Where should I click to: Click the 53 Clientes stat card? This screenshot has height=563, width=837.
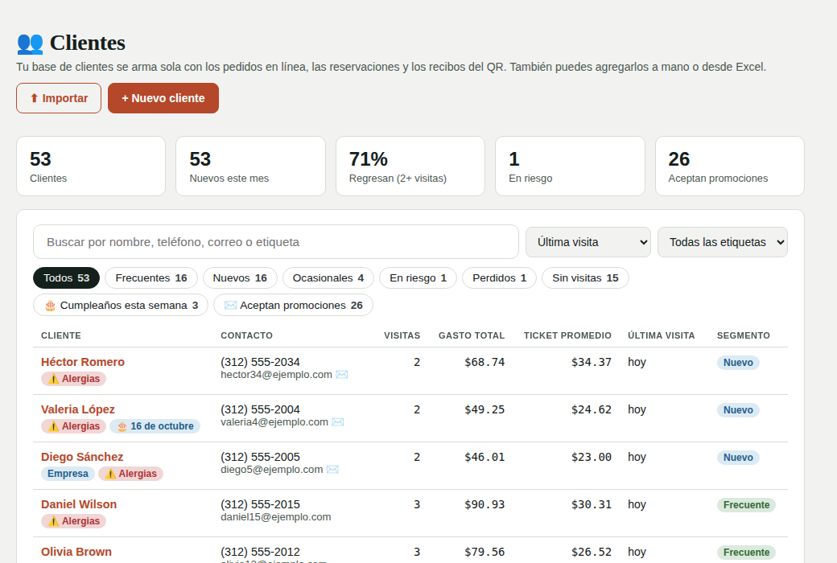tap(91, 166)
